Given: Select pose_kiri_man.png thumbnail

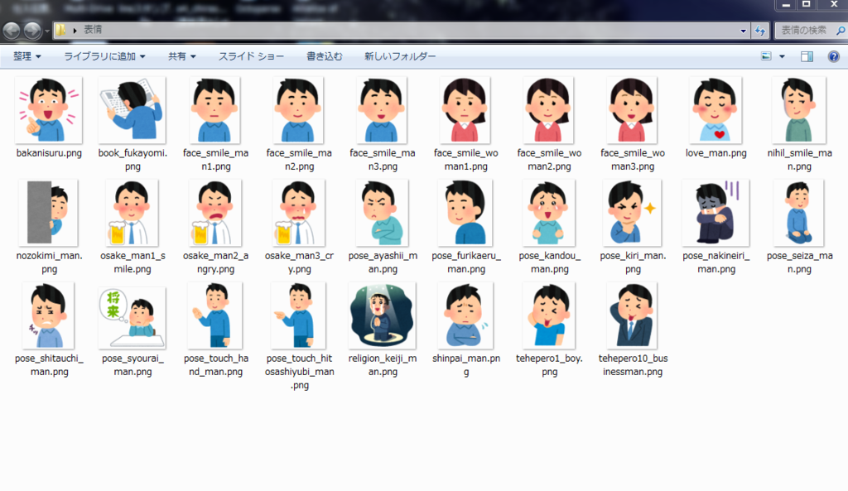Looking at the screenshot, I should click(x=632, y=213).
